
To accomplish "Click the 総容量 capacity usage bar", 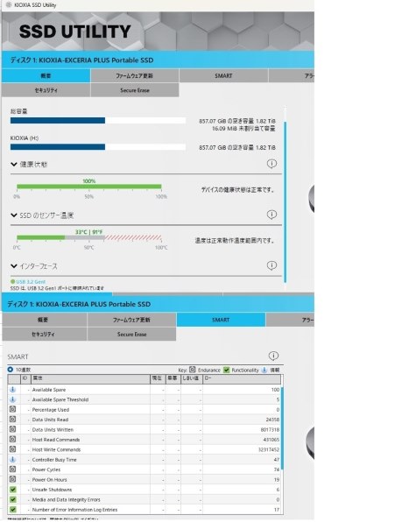I will [x=98, y=121].
